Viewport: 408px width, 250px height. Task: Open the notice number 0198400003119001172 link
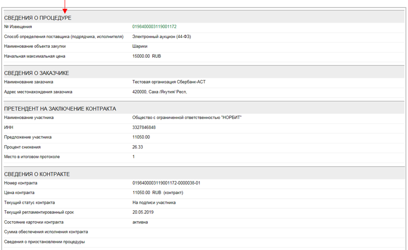[x=154, y=27]
